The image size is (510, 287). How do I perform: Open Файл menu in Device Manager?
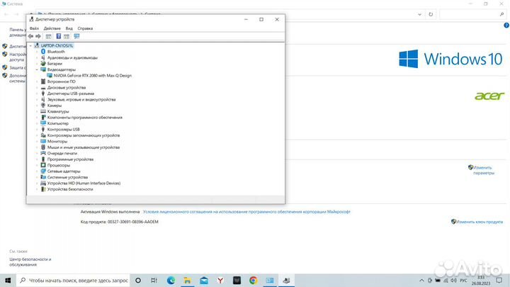tap(34, 28)
